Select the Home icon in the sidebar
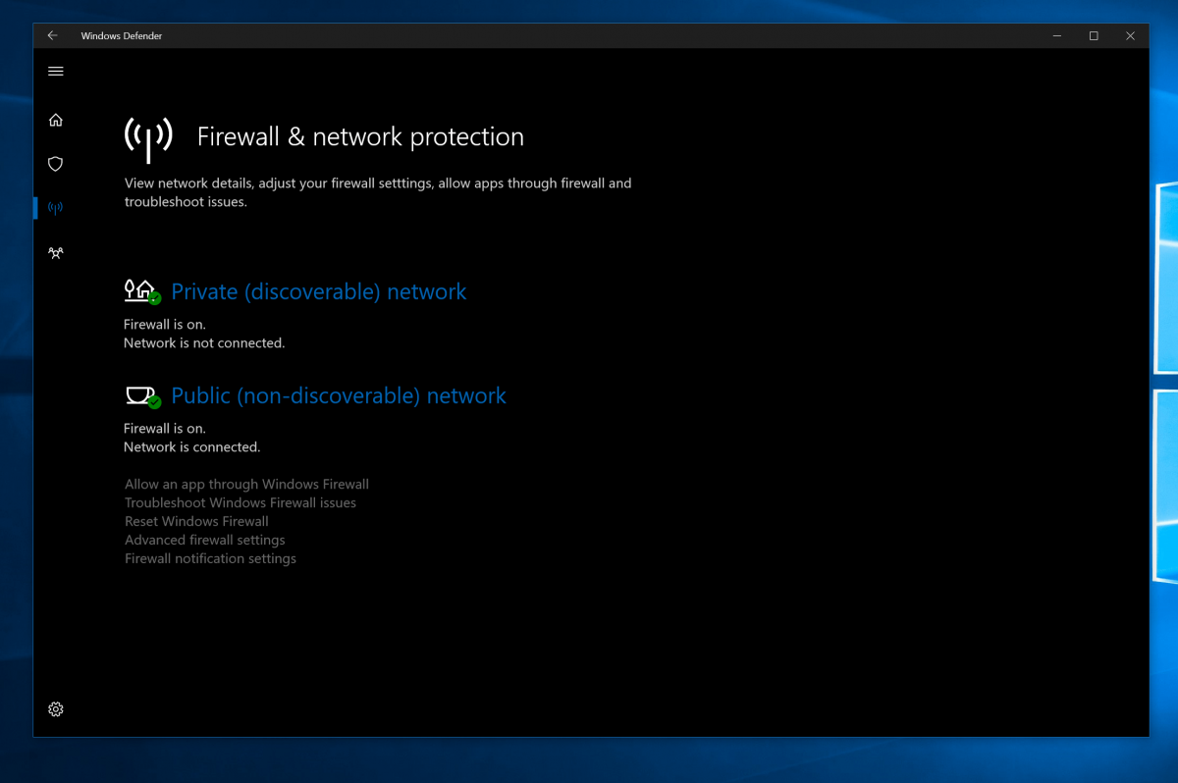 click(56, 119)
